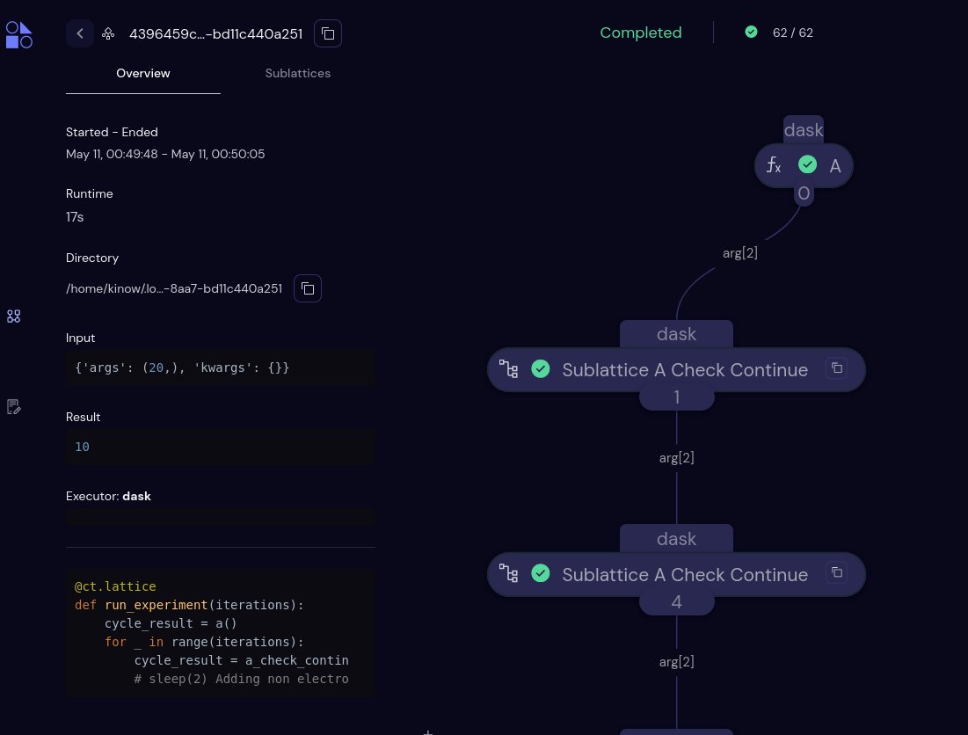
Task: Click the Completed status text
Action: (641, 33)
